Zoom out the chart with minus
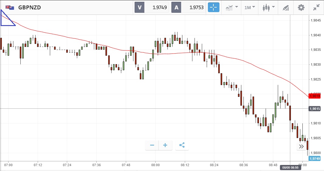This screenshot has height=171, width=324. 152,145
